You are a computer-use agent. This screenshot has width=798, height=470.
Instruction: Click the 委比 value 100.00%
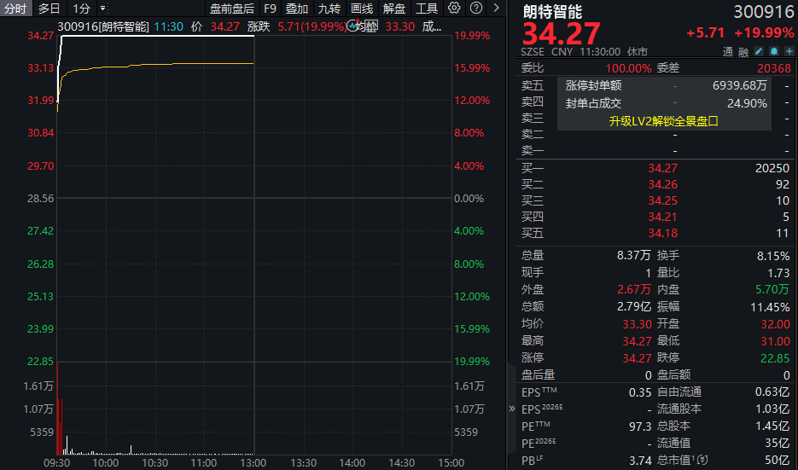pos(628,68)
